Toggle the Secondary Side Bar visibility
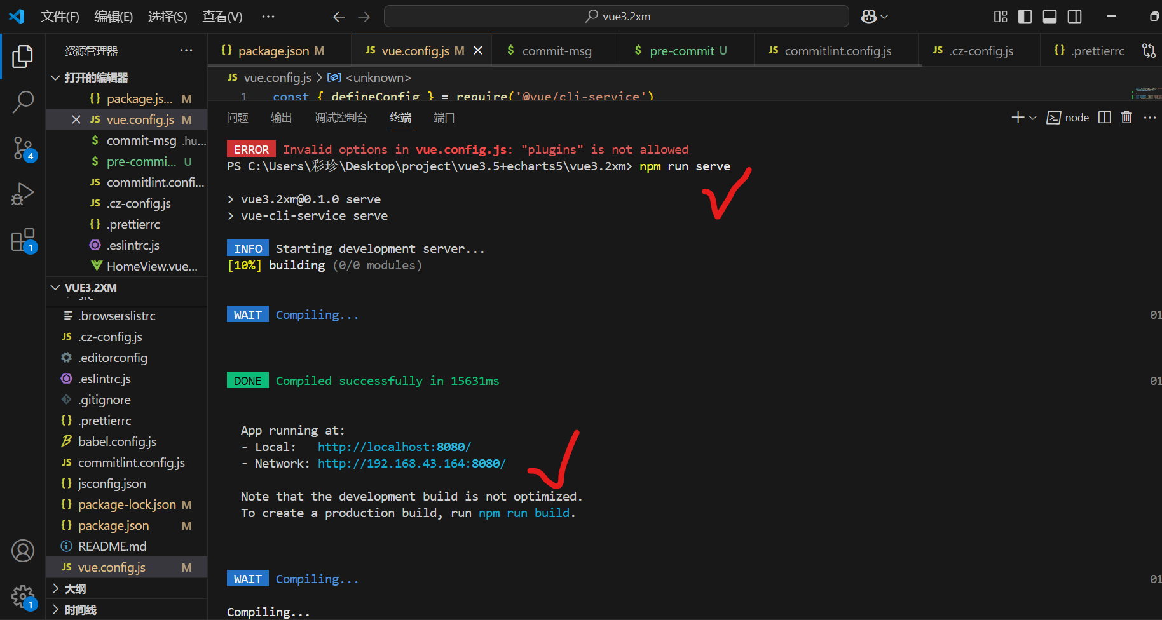Viewport: 1162px width, 620px height. pyautogui.click(x=1074, y=17)
